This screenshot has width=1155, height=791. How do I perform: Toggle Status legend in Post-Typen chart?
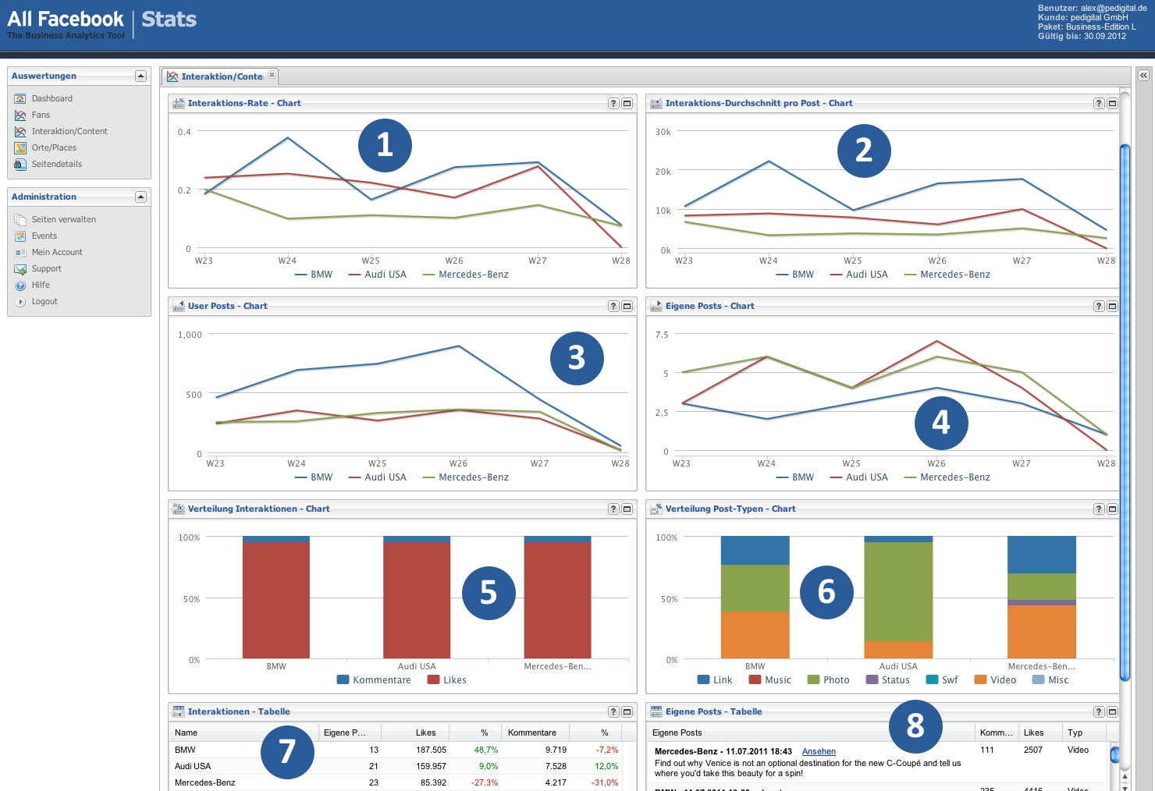click(x=888, y=680)
